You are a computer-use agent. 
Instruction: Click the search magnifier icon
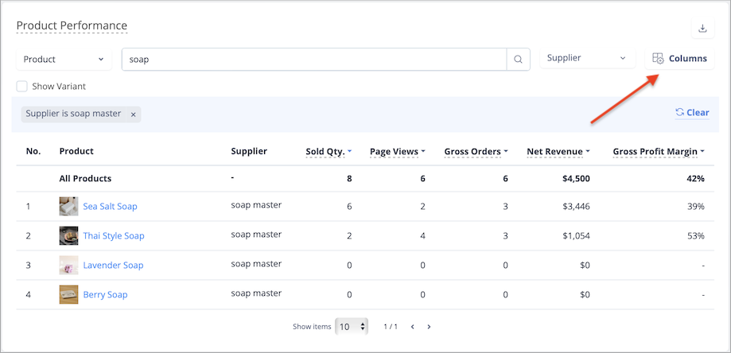[x=518, y=60]
